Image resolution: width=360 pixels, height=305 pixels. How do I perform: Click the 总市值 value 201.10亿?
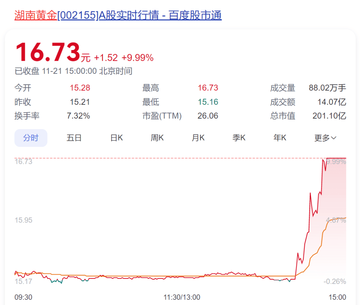329,115
